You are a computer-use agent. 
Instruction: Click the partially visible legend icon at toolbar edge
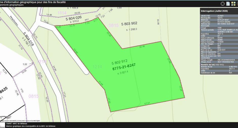(x=237, y=4)
